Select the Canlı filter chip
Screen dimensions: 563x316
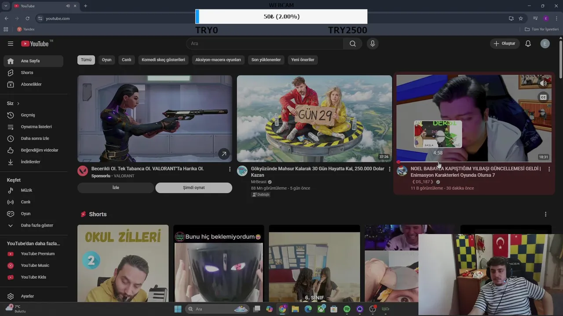click(127, 60)
